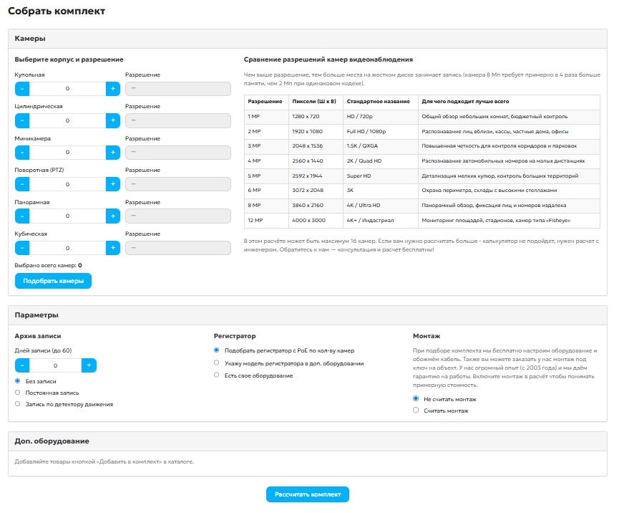This screenshot has width=624, height=513.
Task: Select Не считать монтаж
Action: 416,398
